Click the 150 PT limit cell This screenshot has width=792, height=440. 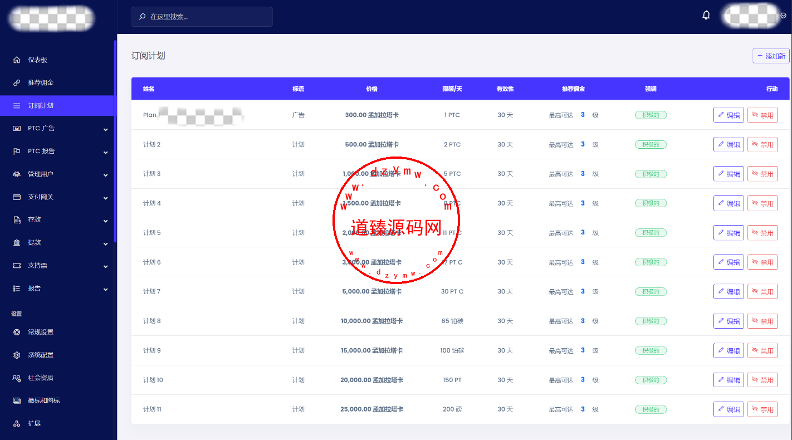(x=452, y=380)
